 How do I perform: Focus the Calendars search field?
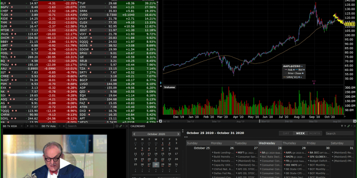[x=339, y=133]
